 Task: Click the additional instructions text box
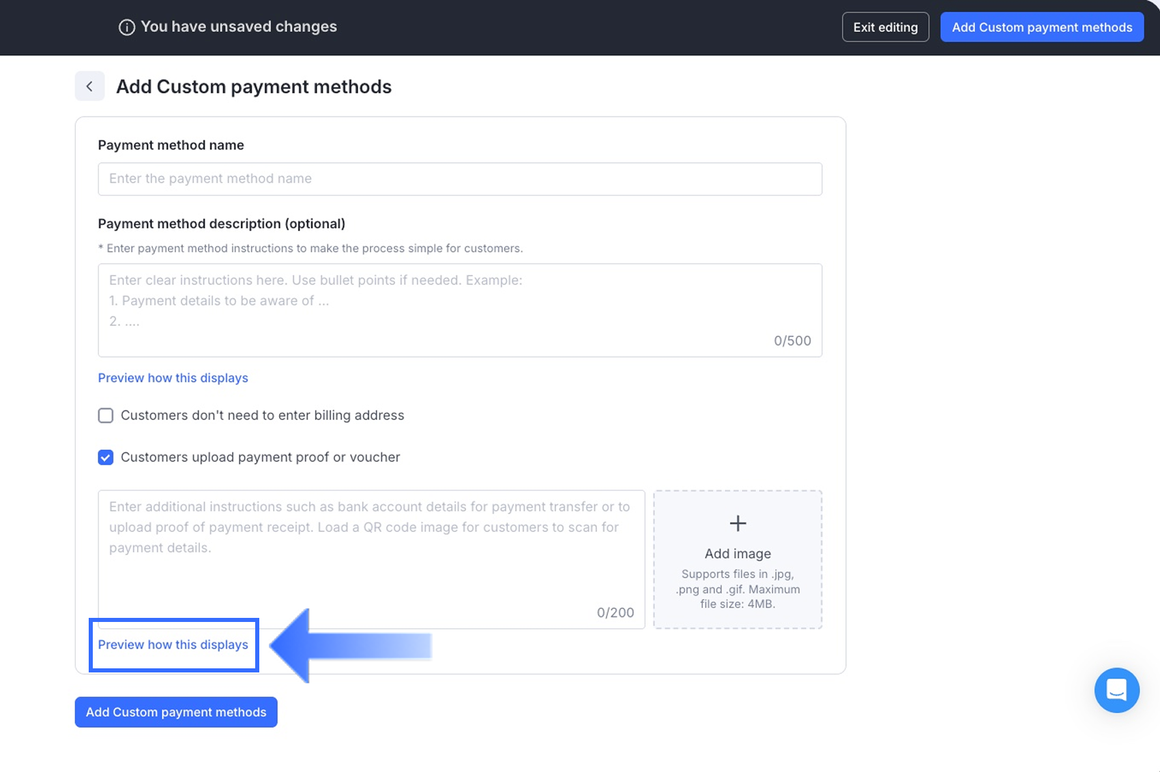(x=371, y=558)
